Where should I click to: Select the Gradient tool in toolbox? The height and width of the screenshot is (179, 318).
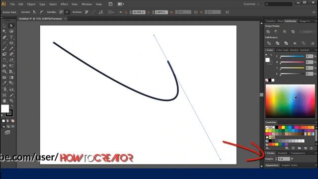point(11,78)
